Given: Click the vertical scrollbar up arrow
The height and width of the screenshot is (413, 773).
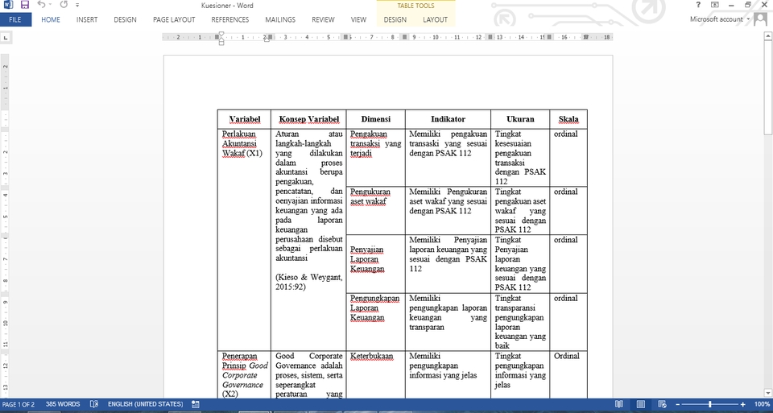Looking at the screenshot, I should (x=768, y=36).
